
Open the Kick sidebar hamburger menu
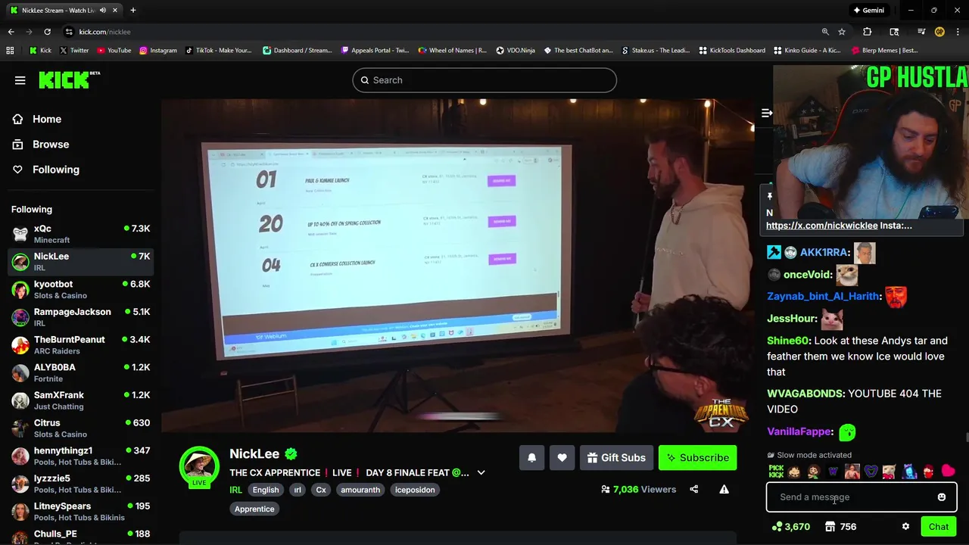click(20, 80)
